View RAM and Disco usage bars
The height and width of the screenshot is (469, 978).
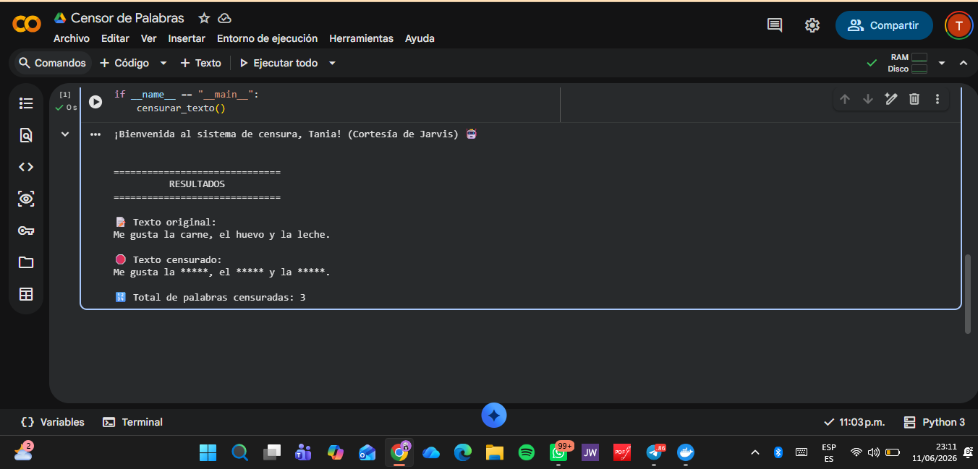[908, 63]
